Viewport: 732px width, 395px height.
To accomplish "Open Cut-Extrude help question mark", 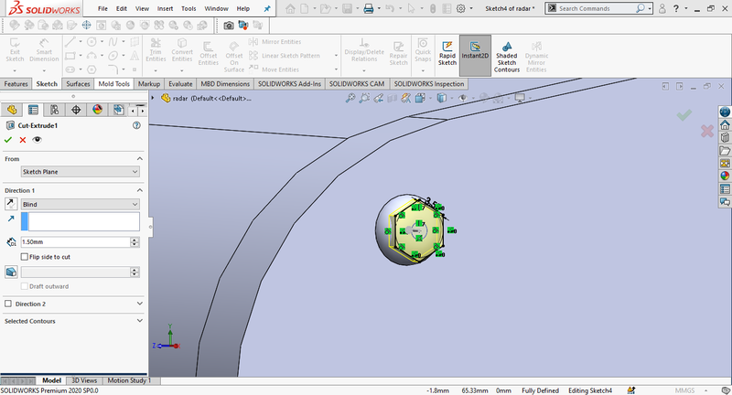I will tap(136, 125).
